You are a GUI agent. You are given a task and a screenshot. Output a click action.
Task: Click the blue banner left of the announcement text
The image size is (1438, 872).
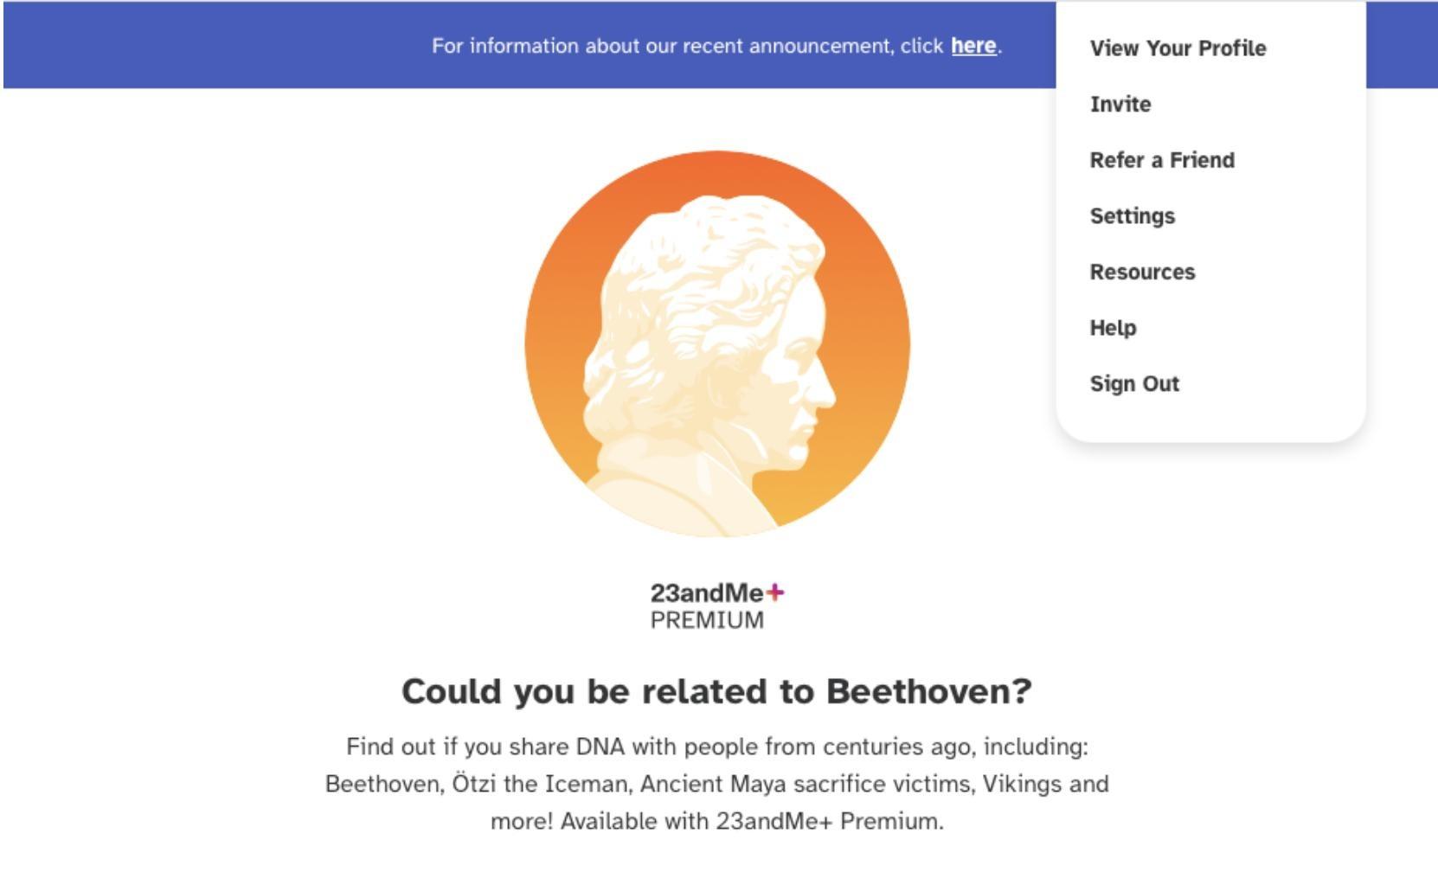coord(216,46)
